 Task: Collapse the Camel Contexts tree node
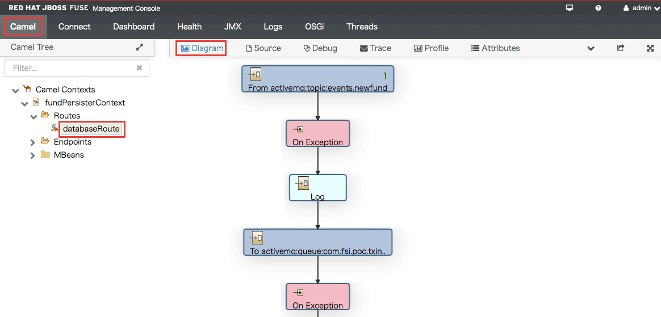[15, 90]
